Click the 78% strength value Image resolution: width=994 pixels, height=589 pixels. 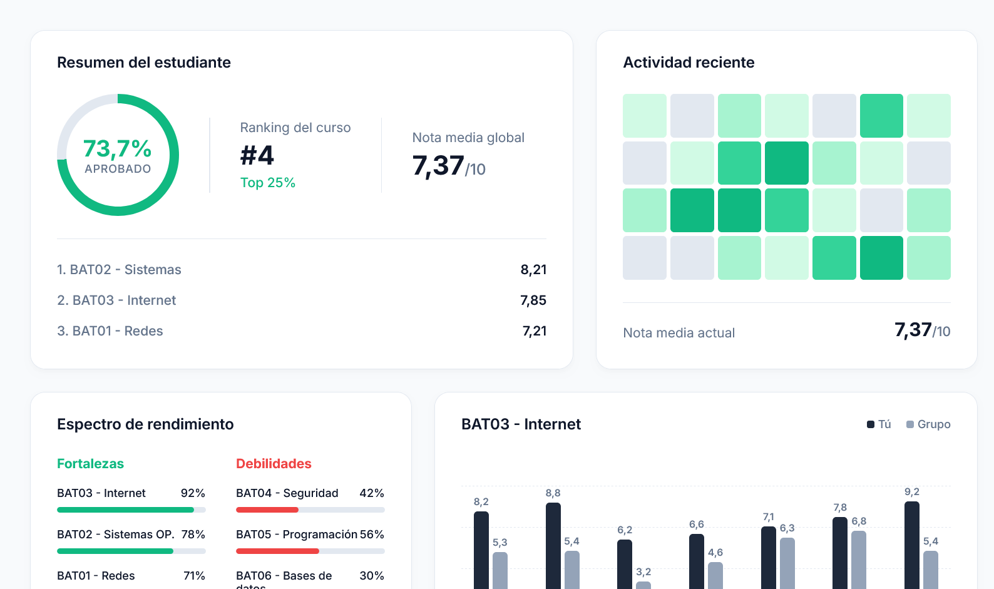pos(193,535)
